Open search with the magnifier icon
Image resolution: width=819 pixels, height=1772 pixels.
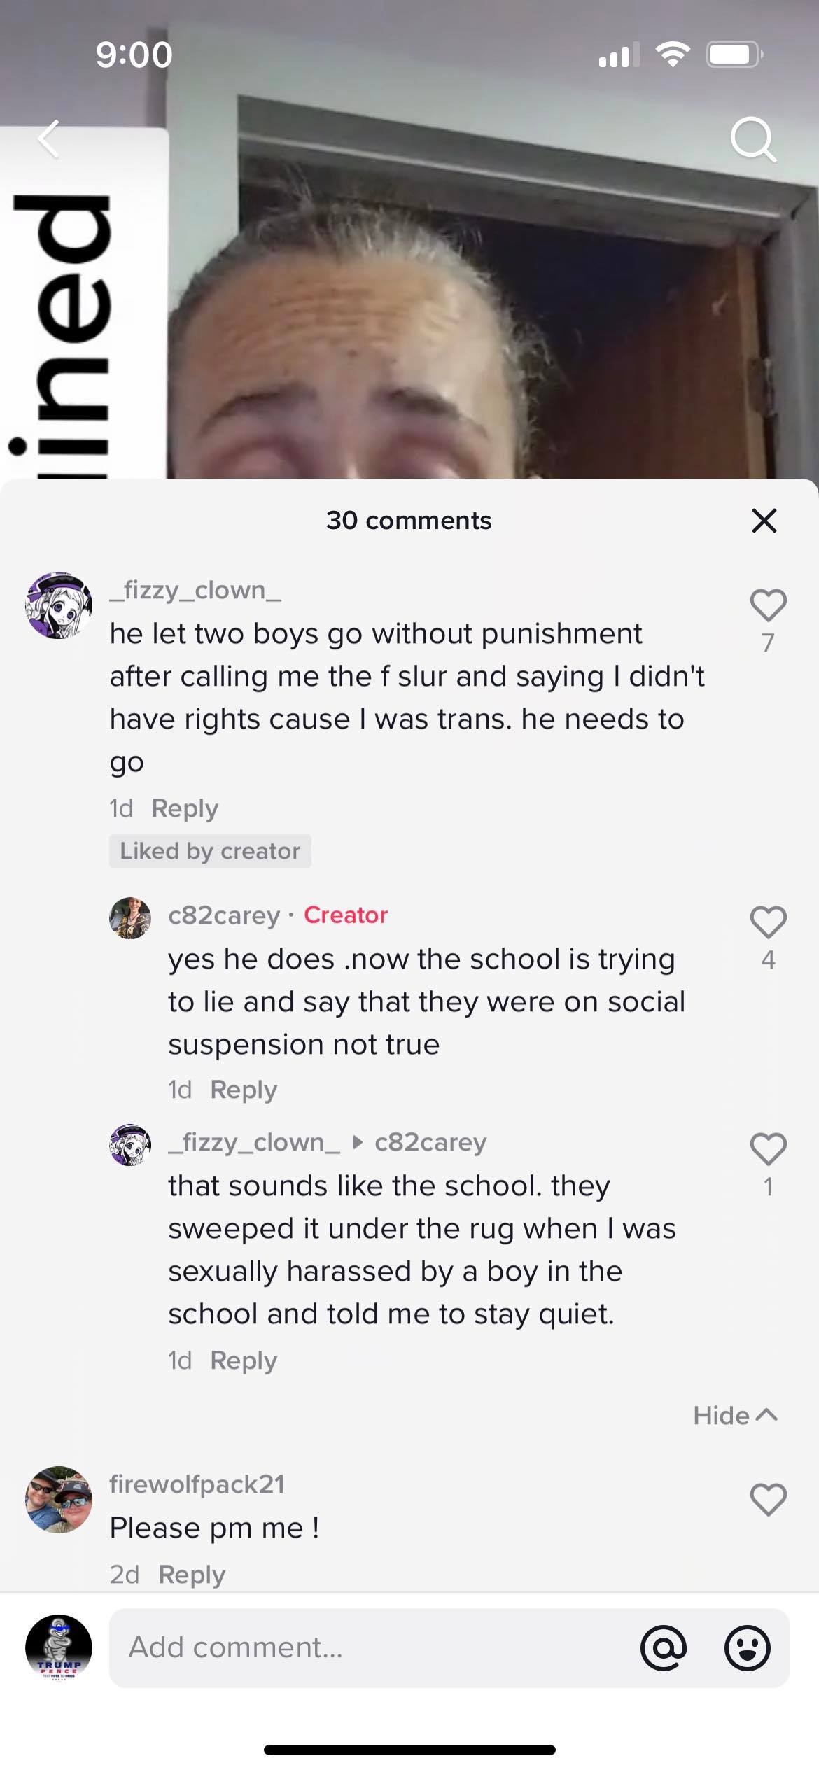tap(753, 140)
